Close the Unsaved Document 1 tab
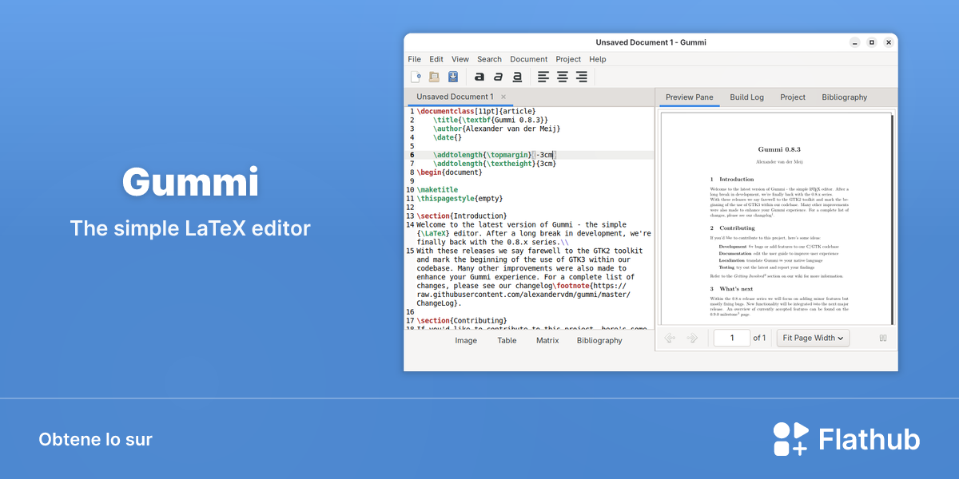This screenshot has height=479, width=959. pyautogui.click(x=503, y=97)
